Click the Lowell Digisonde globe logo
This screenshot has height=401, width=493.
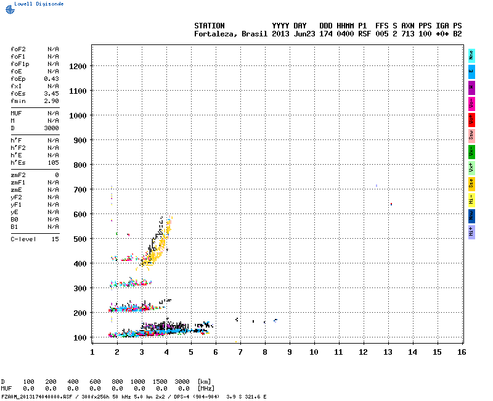pyautogui.click(x=10, y=10)
